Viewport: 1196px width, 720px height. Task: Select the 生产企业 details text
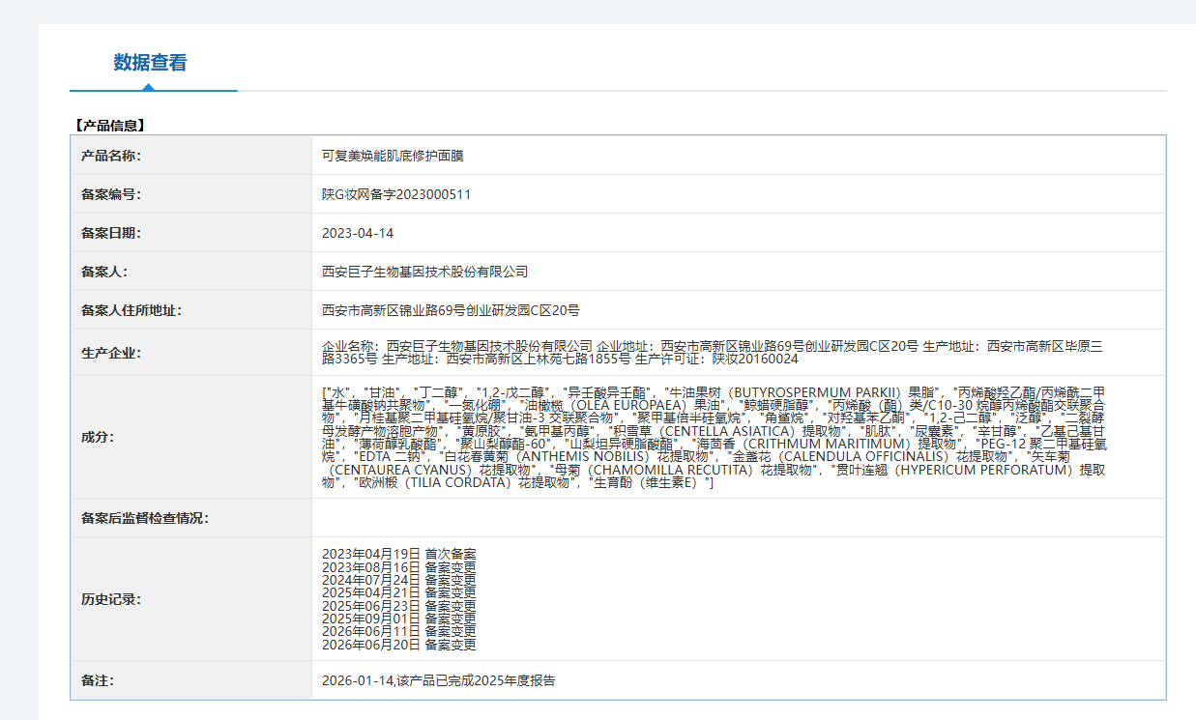click(713, 352)
